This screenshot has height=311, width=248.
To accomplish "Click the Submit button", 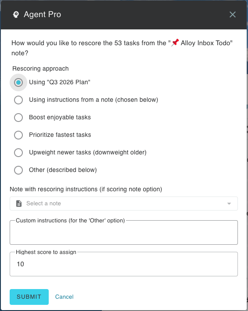I will [x=29, y=297].
